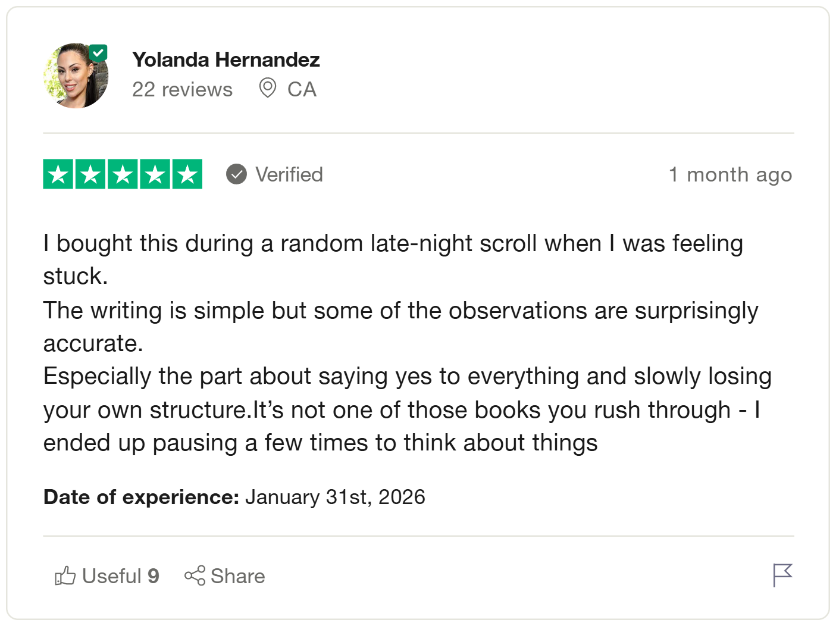The width and height of the screenshot is (836, 626).
Task: Flag this review with the flag icon
Action: 782,575
